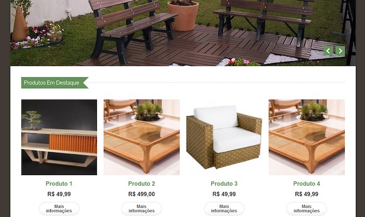365x217 pixels.
Task: Click the Produto 4 title link
Action: (307, 184)
